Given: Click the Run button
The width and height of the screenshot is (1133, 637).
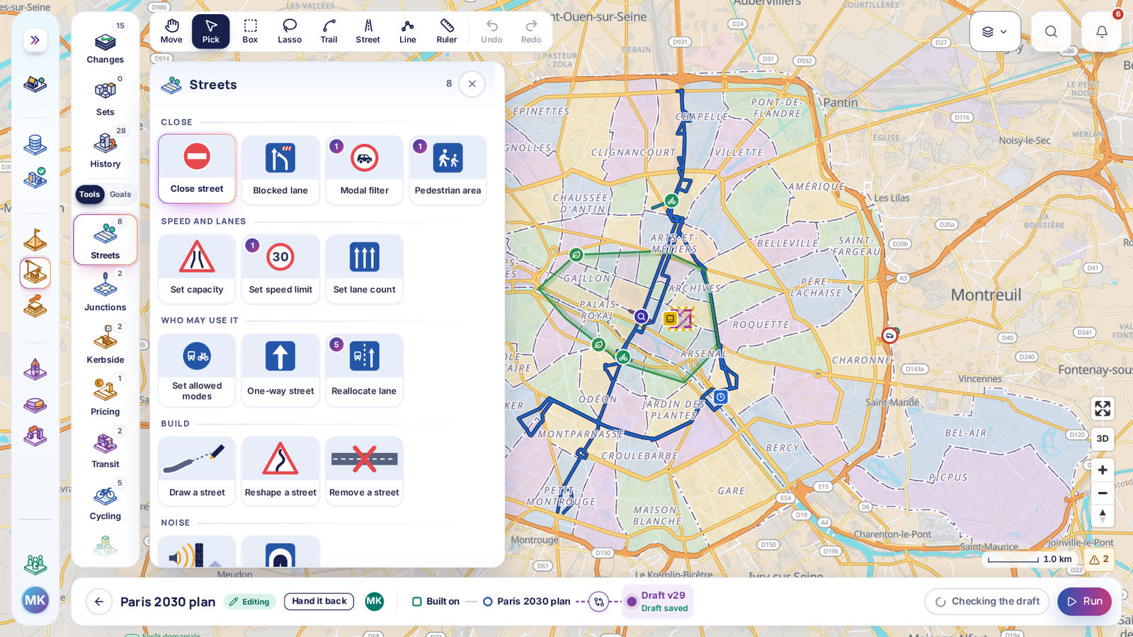Looking at the screenshot, I should (1085, 602).
